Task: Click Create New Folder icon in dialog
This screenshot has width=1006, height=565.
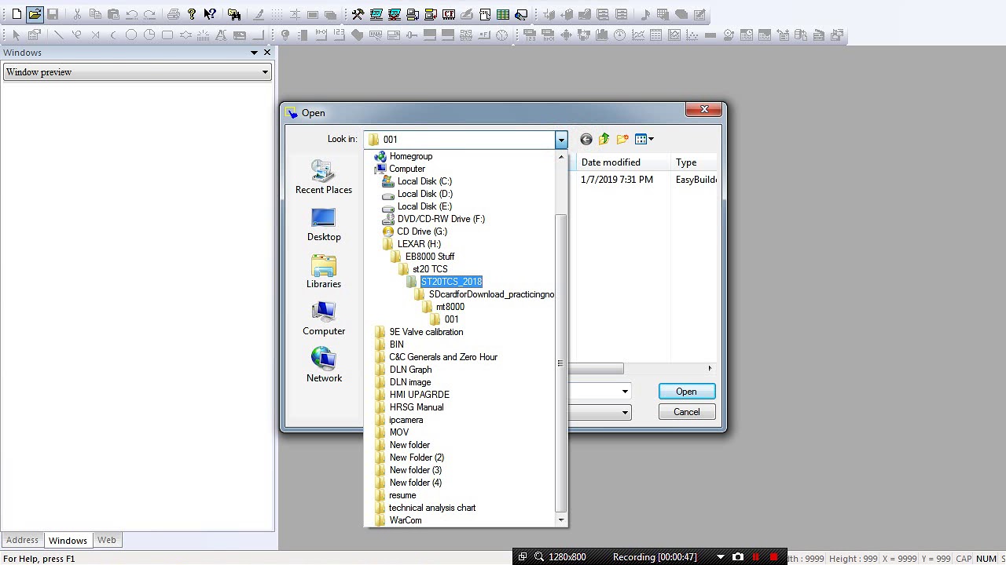Action: (x=622, y=139)
